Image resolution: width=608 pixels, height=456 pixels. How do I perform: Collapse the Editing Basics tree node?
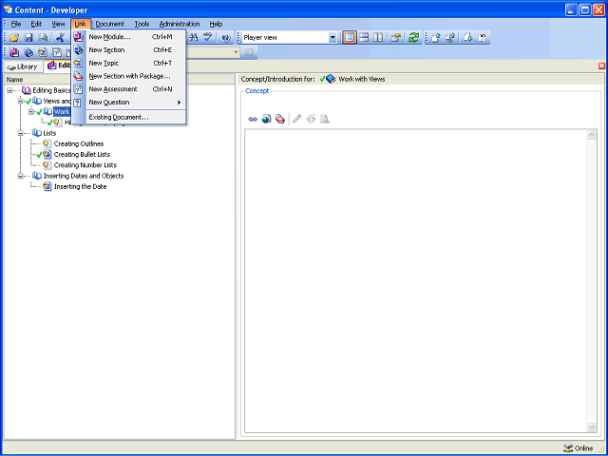coord(9,91)
